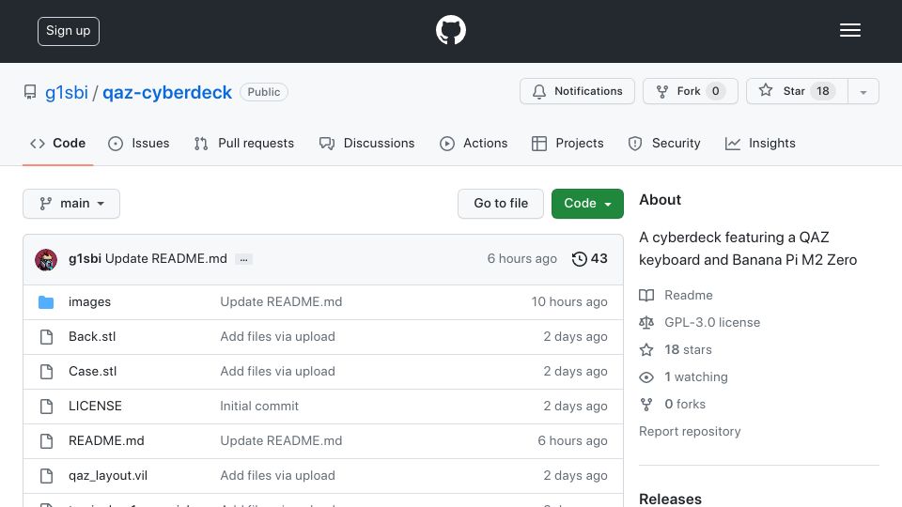Open the qaz-cyberdeck repository link

pos(167,93)
